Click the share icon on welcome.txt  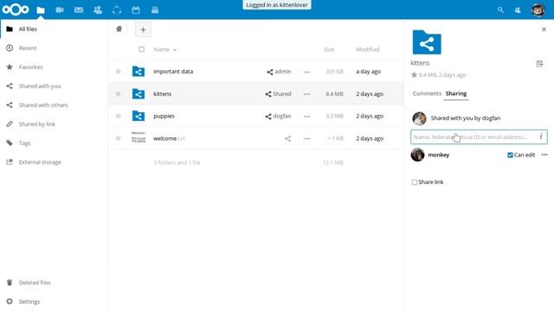point(288,138)
